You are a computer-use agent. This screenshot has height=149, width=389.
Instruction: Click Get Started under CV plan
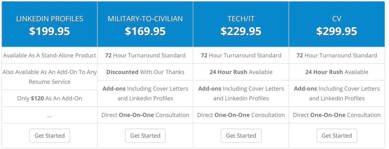[336, 136]
